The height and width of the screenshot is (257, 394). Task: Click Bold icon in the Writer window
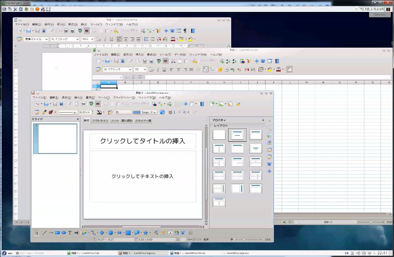pos(99,39)
